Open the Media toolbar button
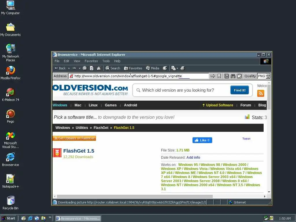The width and height of the screenshot is (296, 222). 153,68
